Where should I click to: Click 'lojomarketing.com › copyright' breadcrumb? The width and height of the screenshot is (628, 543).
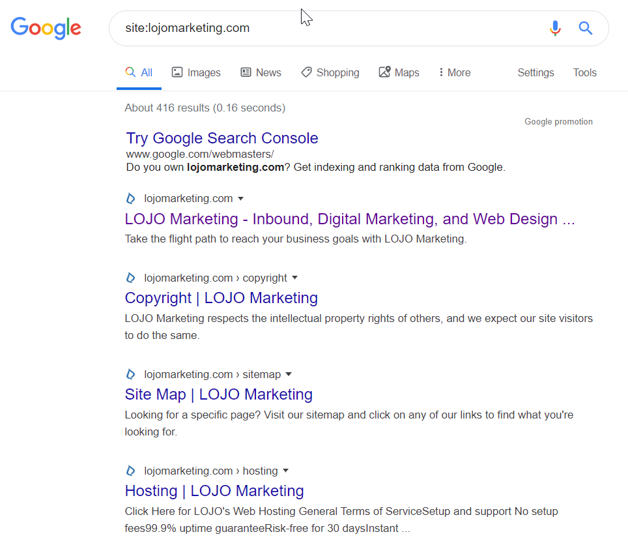coord(216,278)
